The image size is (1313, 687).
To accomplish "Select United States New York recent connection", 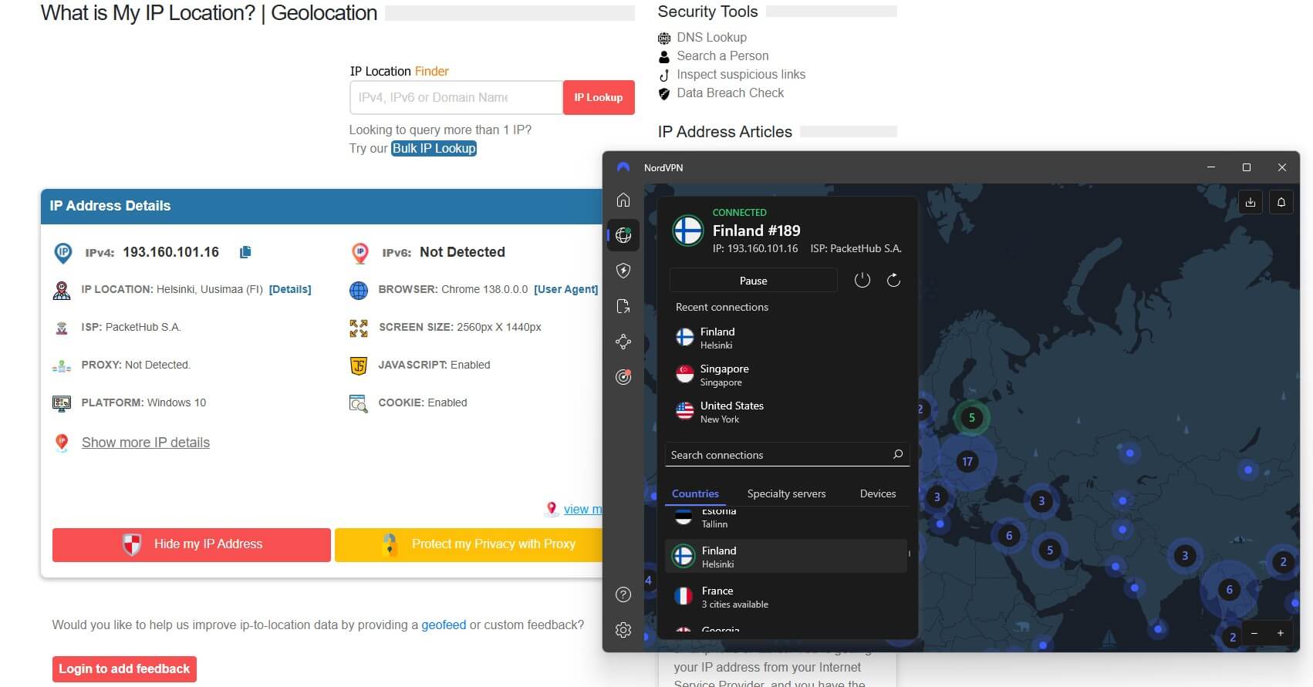I will pos(787,412).
